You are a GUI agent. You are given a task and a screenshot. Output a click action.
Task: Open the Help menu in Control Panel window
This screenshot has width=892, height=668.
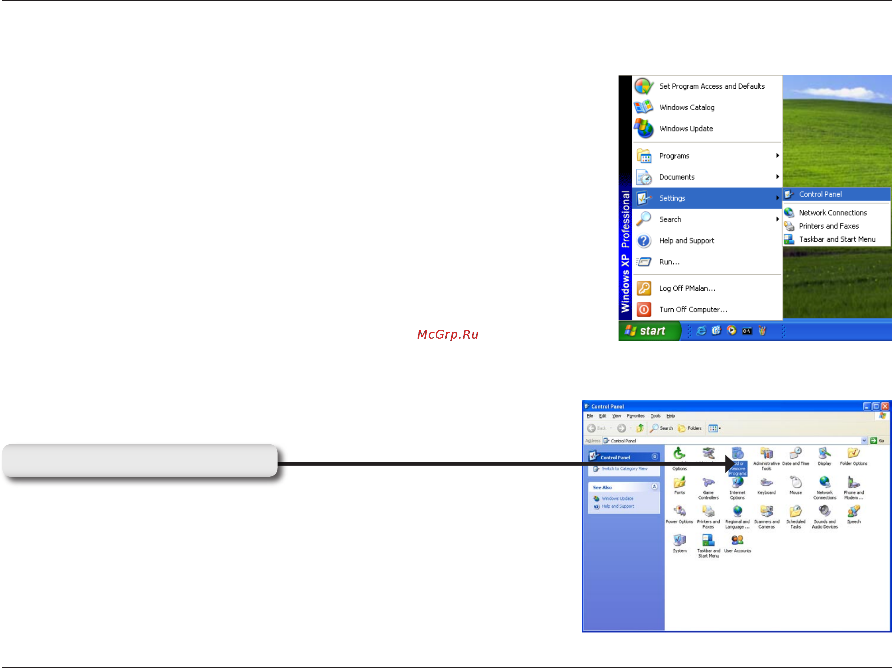[670, 416]
